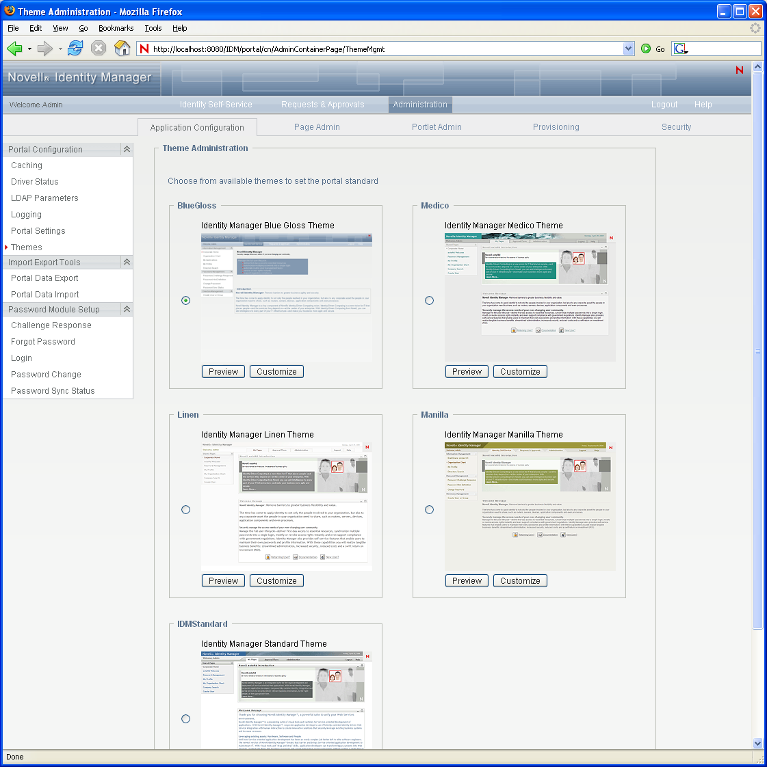Viewport: 767px width, 767px height.
Task: Select the Administration tab
Action: tap(420, 104)
